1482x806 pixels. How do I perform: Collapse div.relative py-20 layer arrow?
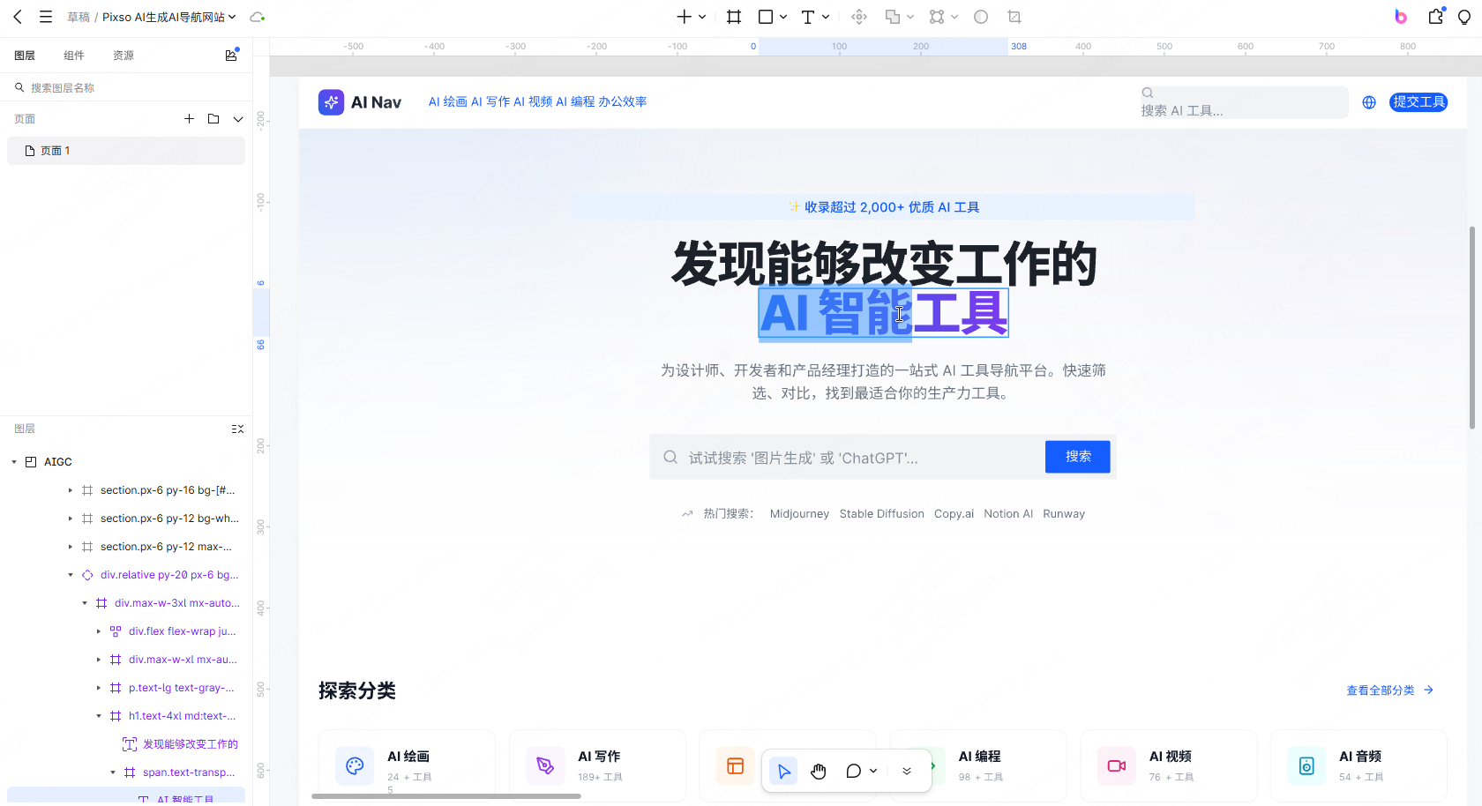(71, 575)
